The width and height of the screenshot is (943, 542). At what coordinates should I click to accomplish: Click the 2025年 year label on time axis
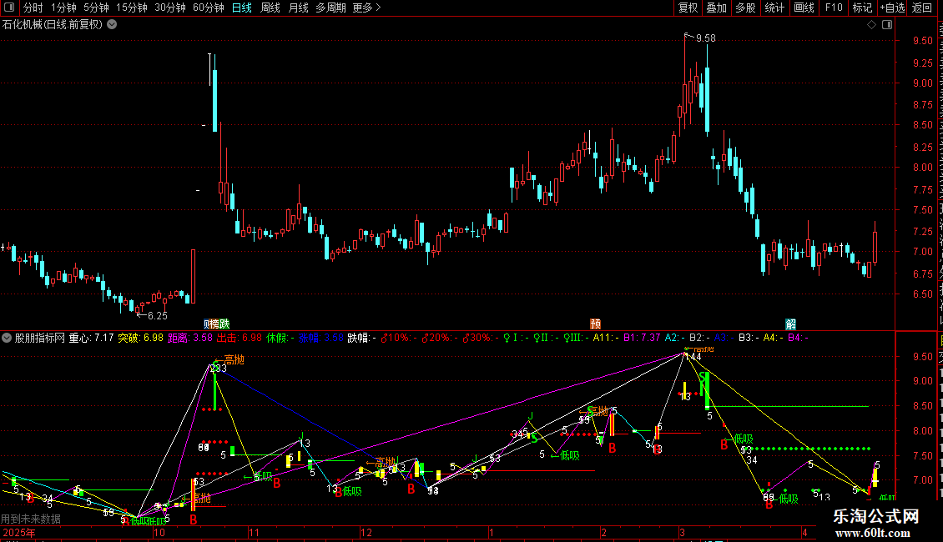19,532
